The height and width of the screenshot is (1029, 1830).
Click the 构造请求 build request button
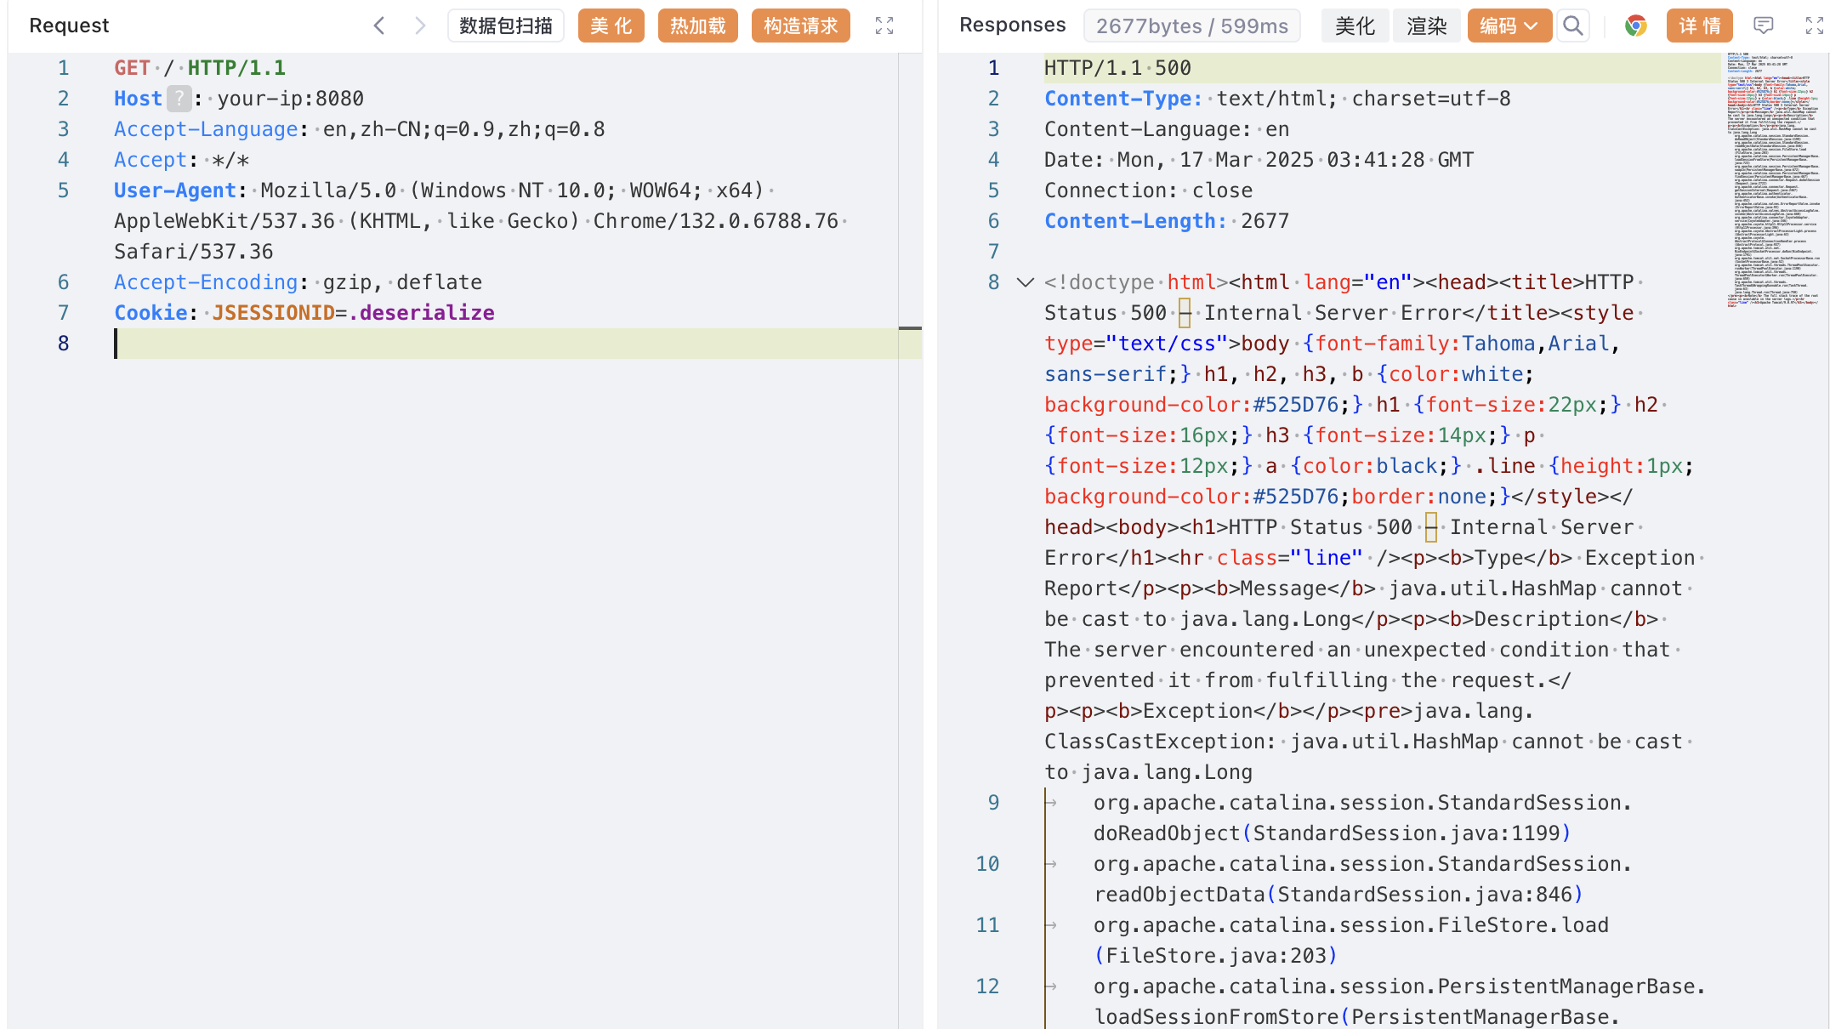pos(800,26)
